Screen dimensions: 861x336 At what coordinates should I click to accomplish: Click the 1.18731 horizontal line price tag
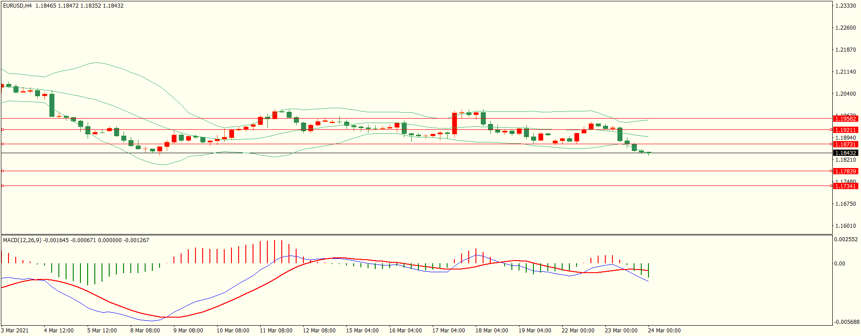[845, 145]
